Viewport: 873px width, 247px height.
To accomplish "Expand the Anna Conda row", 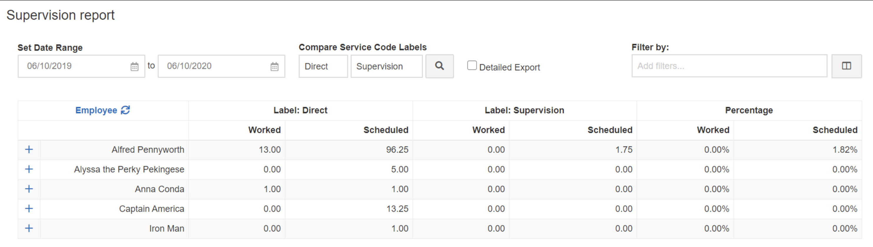I will (29, 189).
